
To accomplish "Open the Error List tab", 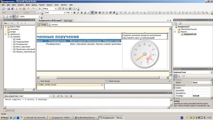I will [x=9, y=111].
